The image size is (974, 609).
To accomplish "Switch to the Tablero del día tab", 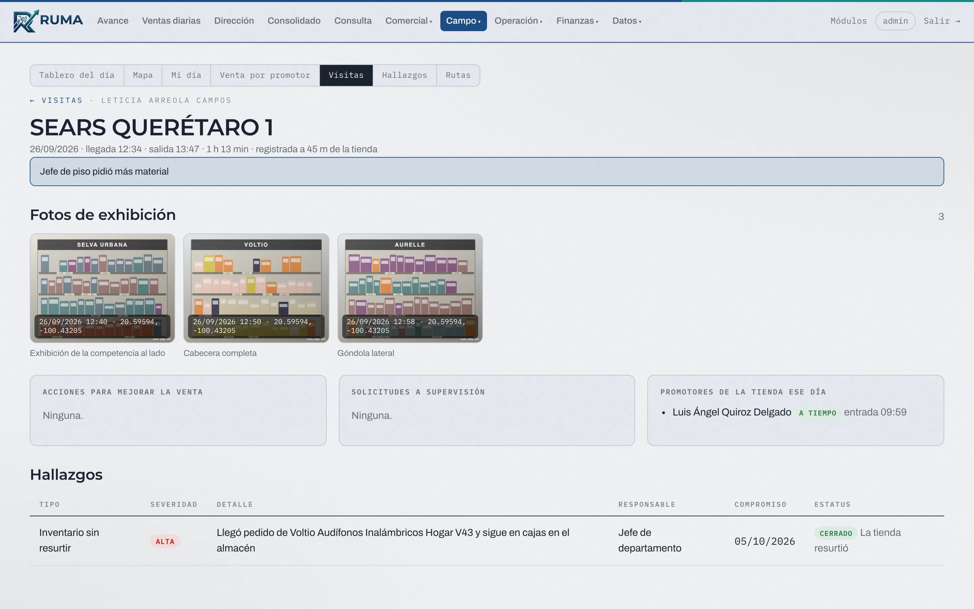I will point(77,75).
